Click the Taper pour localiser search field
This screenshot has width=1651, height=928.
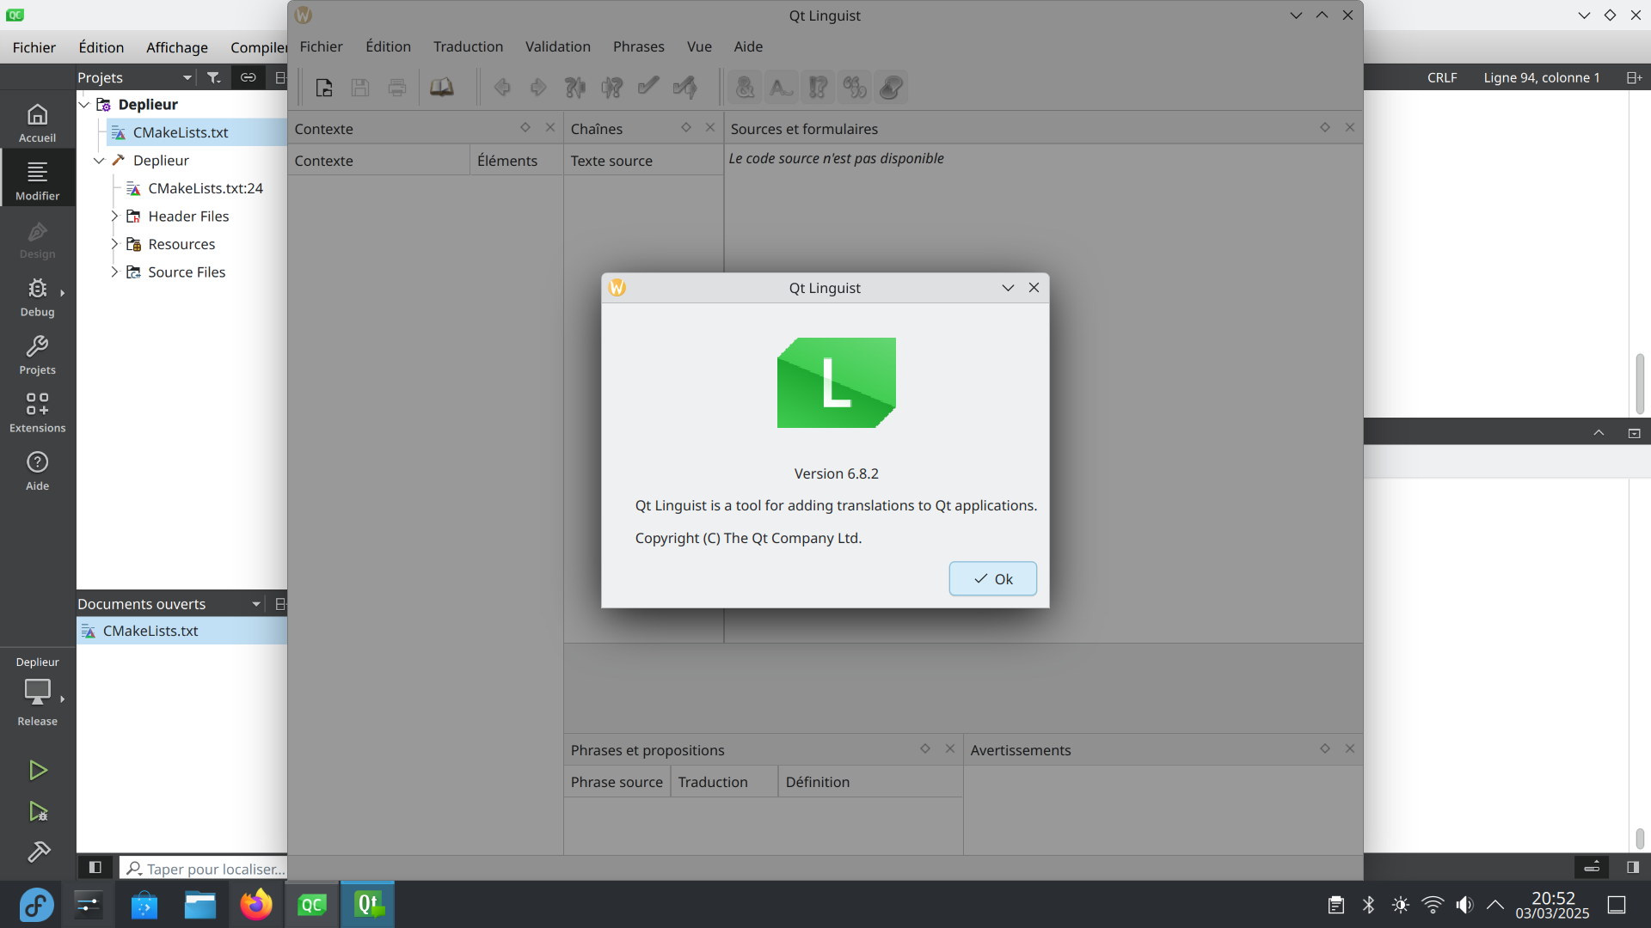pos(213,869)
